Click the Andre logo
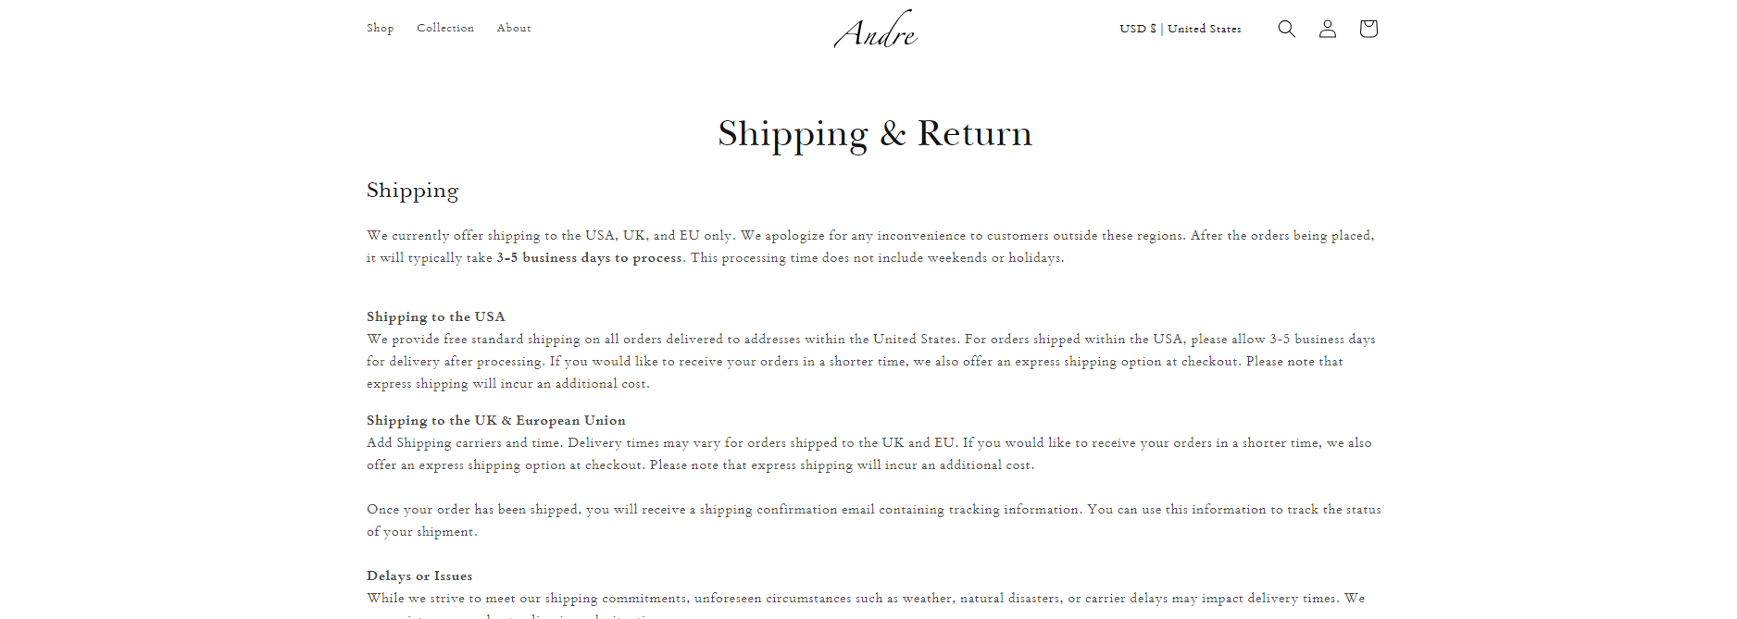The height and width of the screenshot is (619, 1737). click(x=875, y=30)
